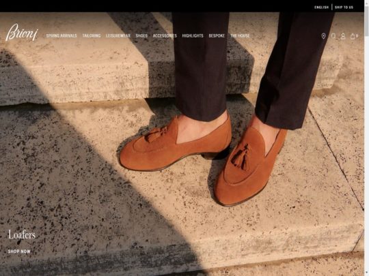The image size is (369, 276).
Task: Open the wishlist bookmark icon
Action: point(333,36)
